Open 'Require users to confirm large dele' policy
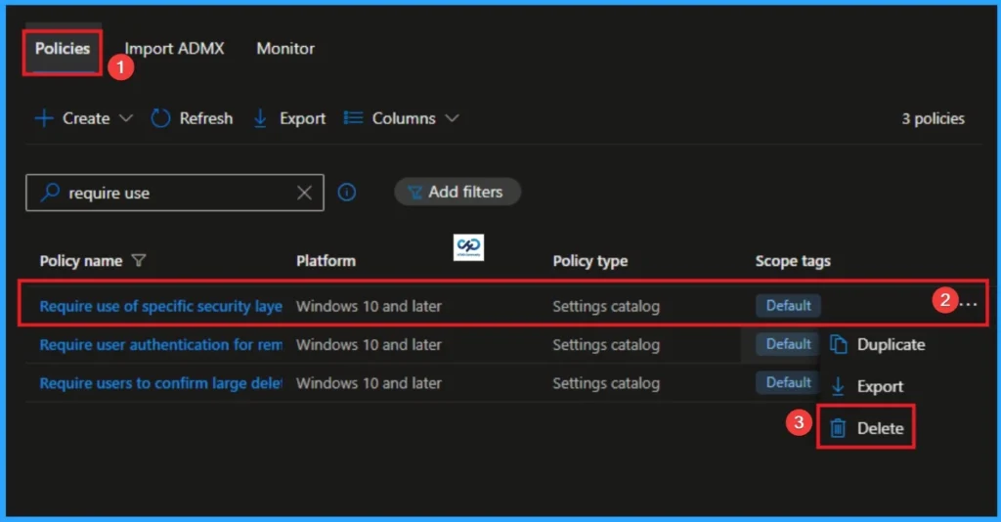The height and width of the screenshot is (522, 1001). [x=161, y=383]
